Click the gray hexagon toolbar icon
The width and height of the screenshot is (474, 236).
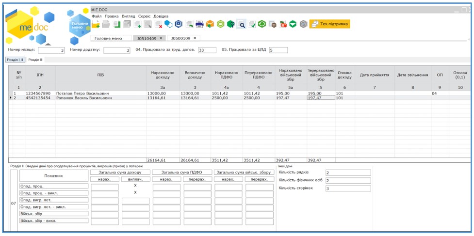304,24
